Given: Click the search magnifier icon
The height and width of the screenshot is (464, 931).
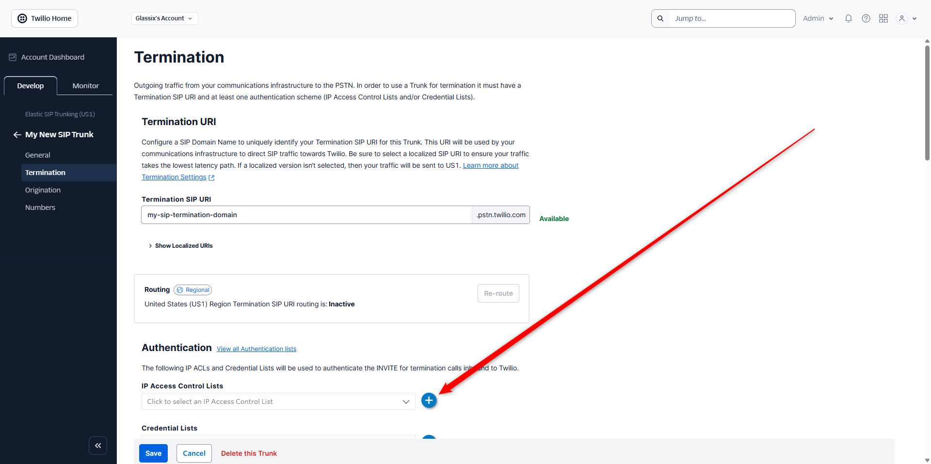Looking at the screenshot, I should pyautogui.click(x=660, y=18).
